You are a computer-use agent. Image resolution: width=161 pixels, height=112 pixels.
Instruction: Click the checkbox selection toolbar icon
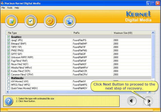(x=31, y=21)
